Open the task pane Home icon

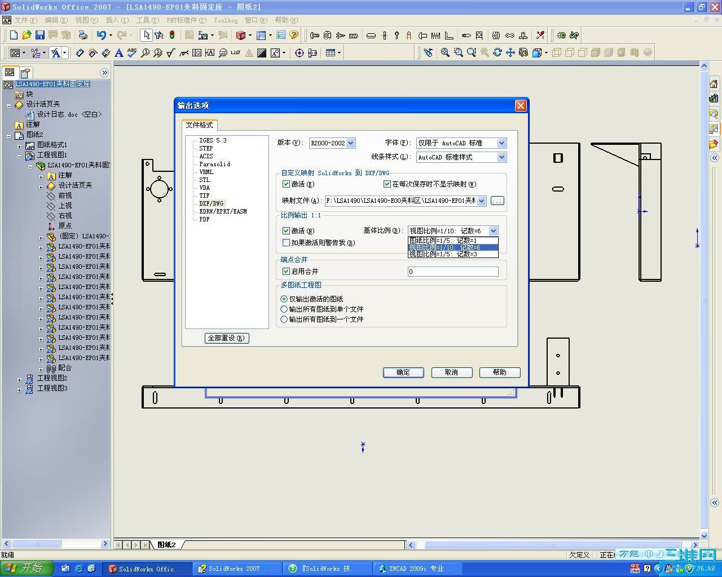[x=714, y=84]
